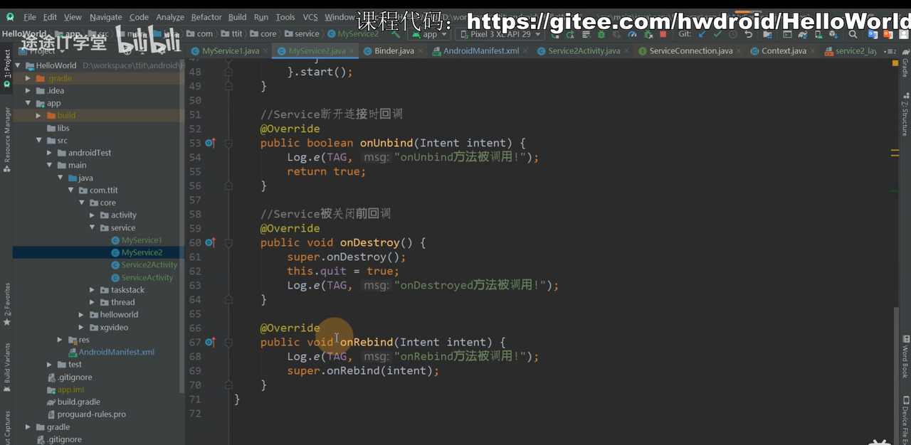This screenshot has height=445, width=911.
Task: Collapse the service package node
Action: click(93, 227)
